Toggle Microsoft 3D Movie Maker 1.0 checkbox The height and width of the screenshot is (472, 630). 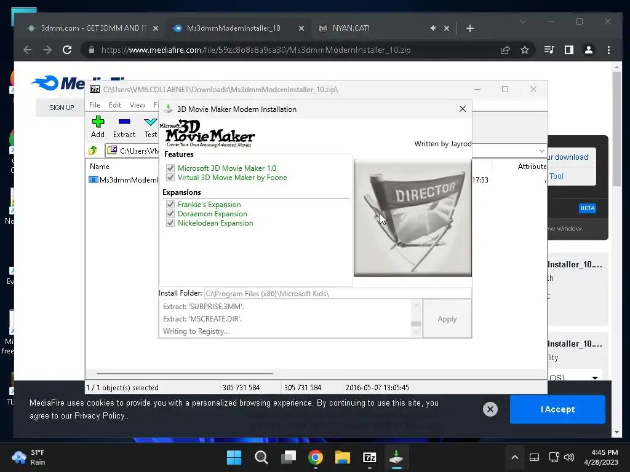pos(170,168)
